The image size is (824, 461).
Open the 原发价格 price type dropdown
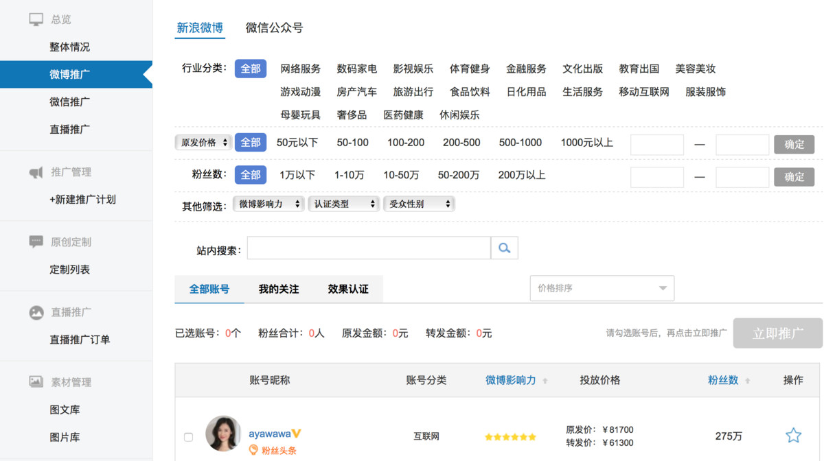pyautogui.click(x=203, y=143)
